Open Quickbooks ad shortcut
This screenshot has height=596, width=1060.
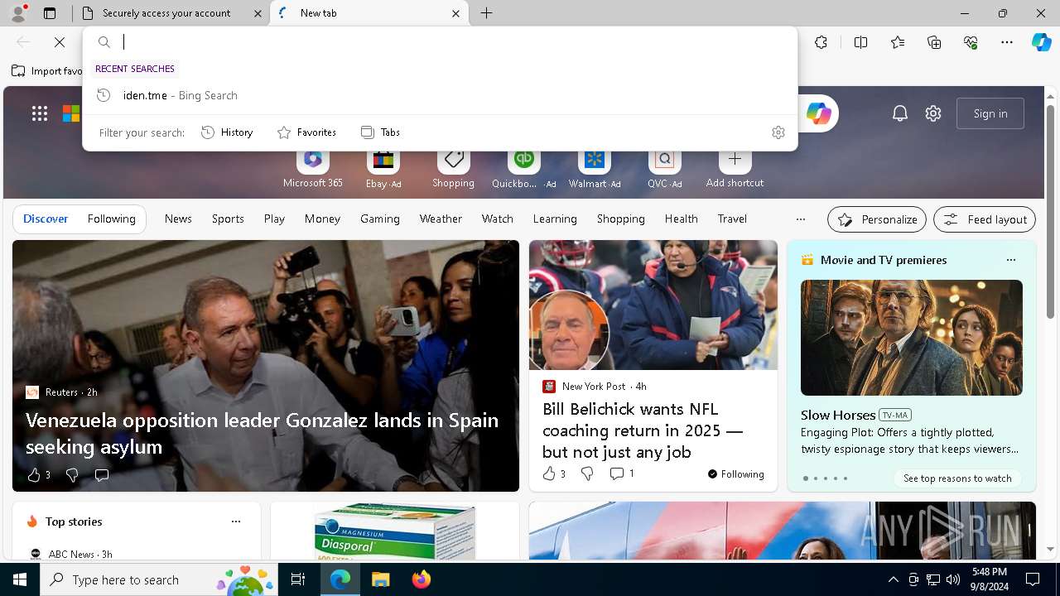coord(523,169)
